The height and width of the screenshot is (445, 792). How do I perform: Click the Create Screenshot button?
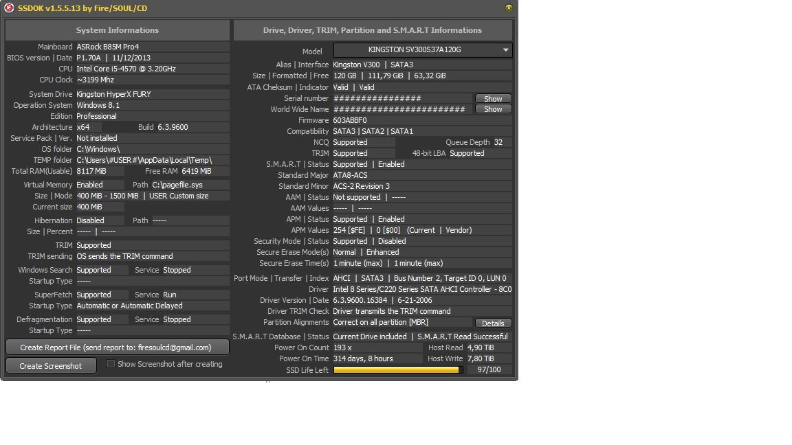click(x=50, y=366)
